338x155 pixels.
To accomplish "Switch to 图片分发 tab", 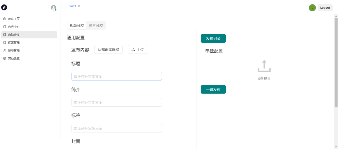I will pos(96,26).
